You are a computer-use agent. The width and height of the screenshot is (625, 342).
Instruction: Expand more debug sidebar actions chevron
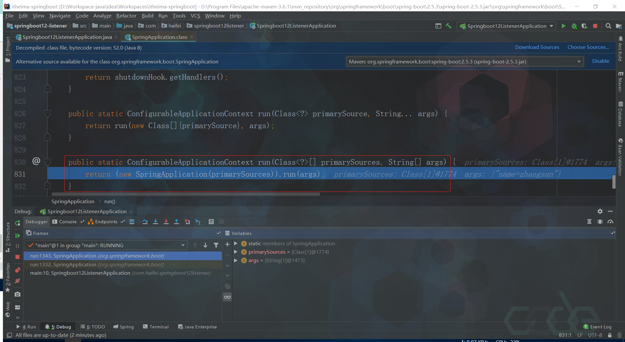click(x=17, y=317)
